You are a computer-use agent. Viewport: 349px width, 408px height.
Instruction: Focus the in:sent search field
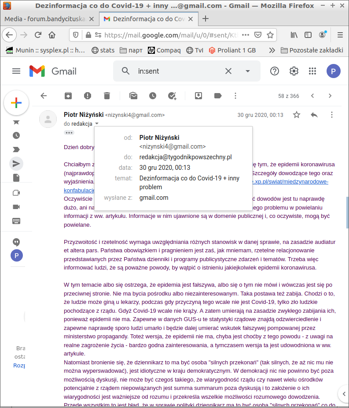[x=179, y=71]
